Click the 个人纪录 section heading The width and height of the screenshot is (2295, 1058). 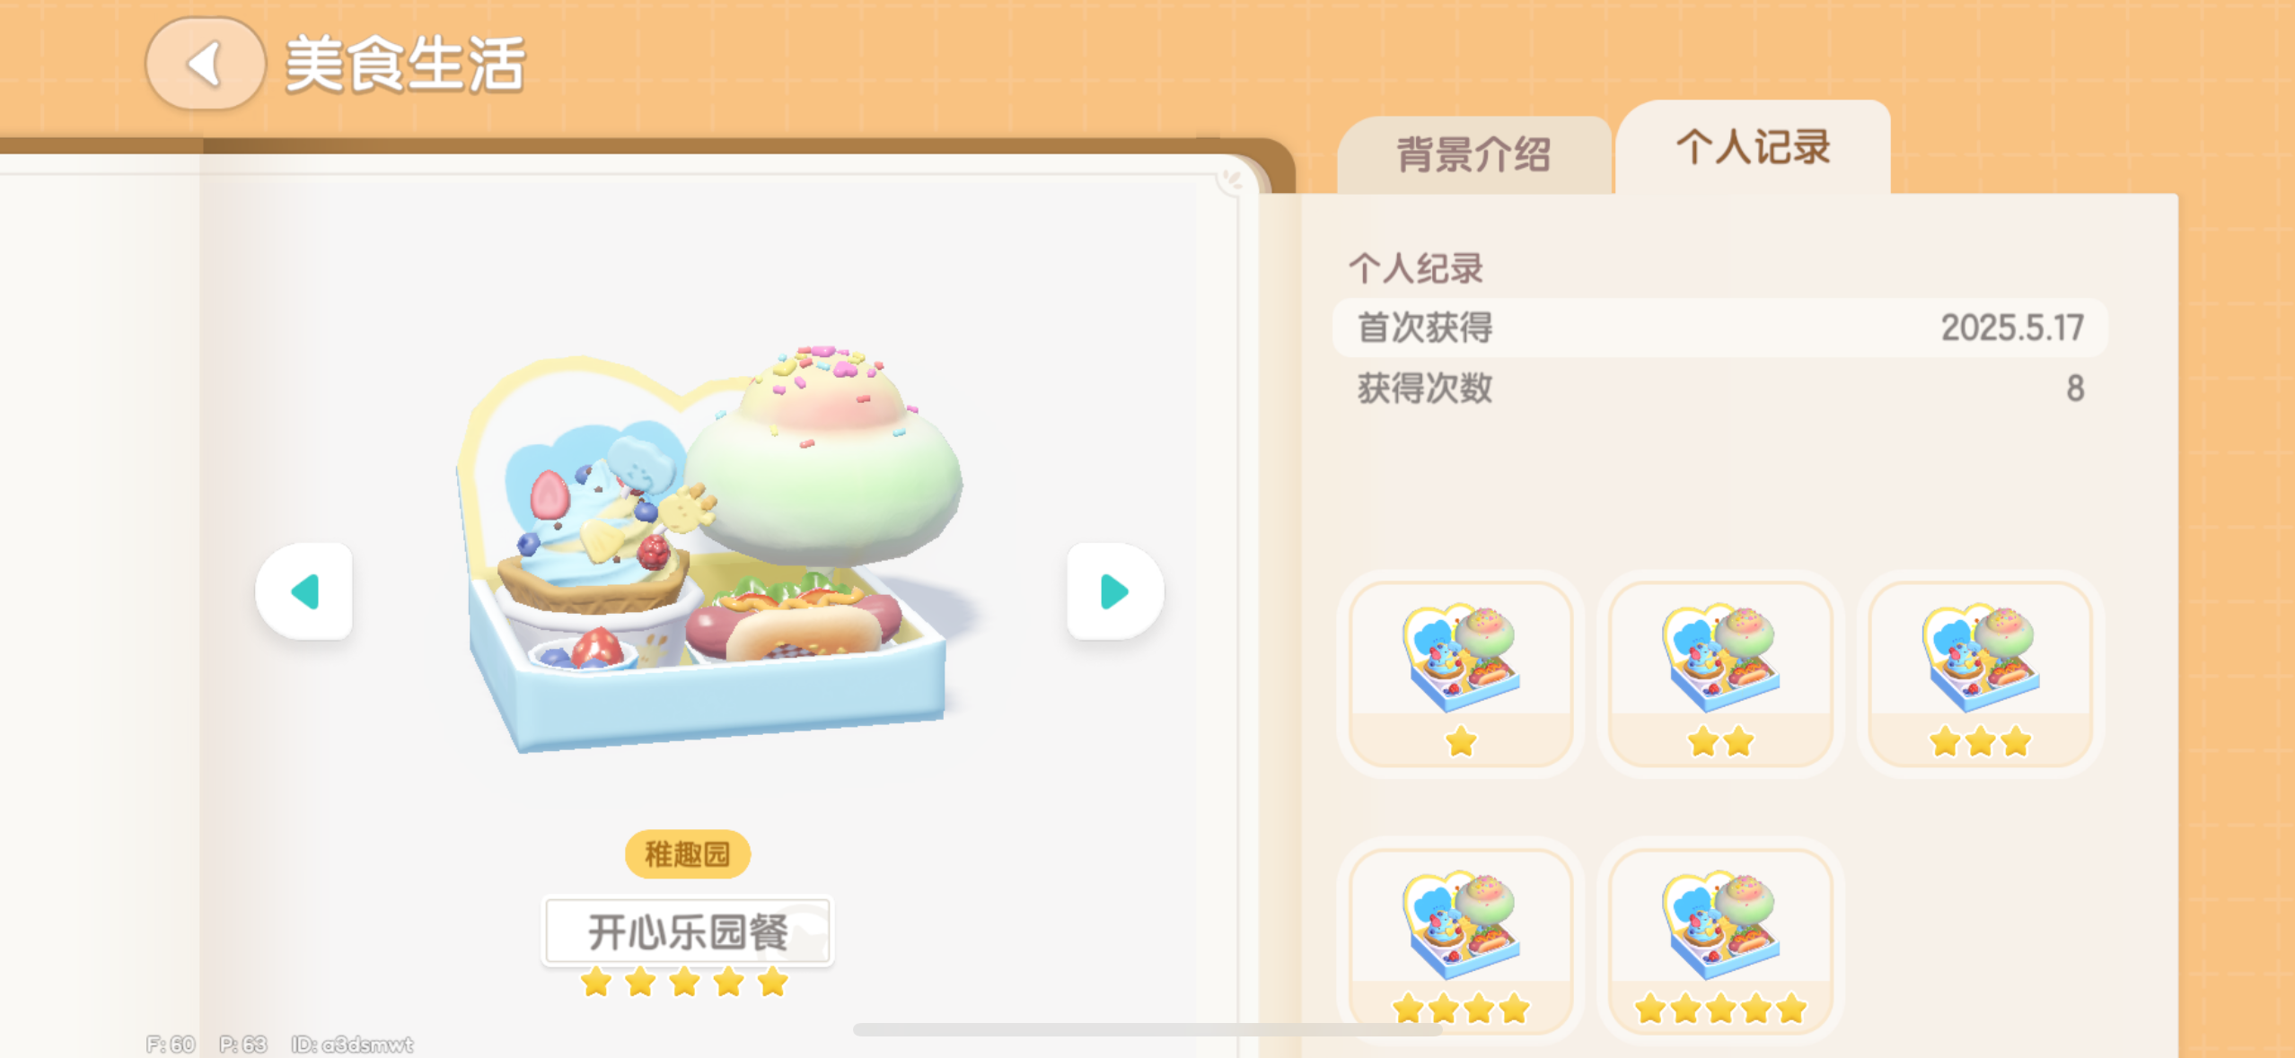[1416, 268]
